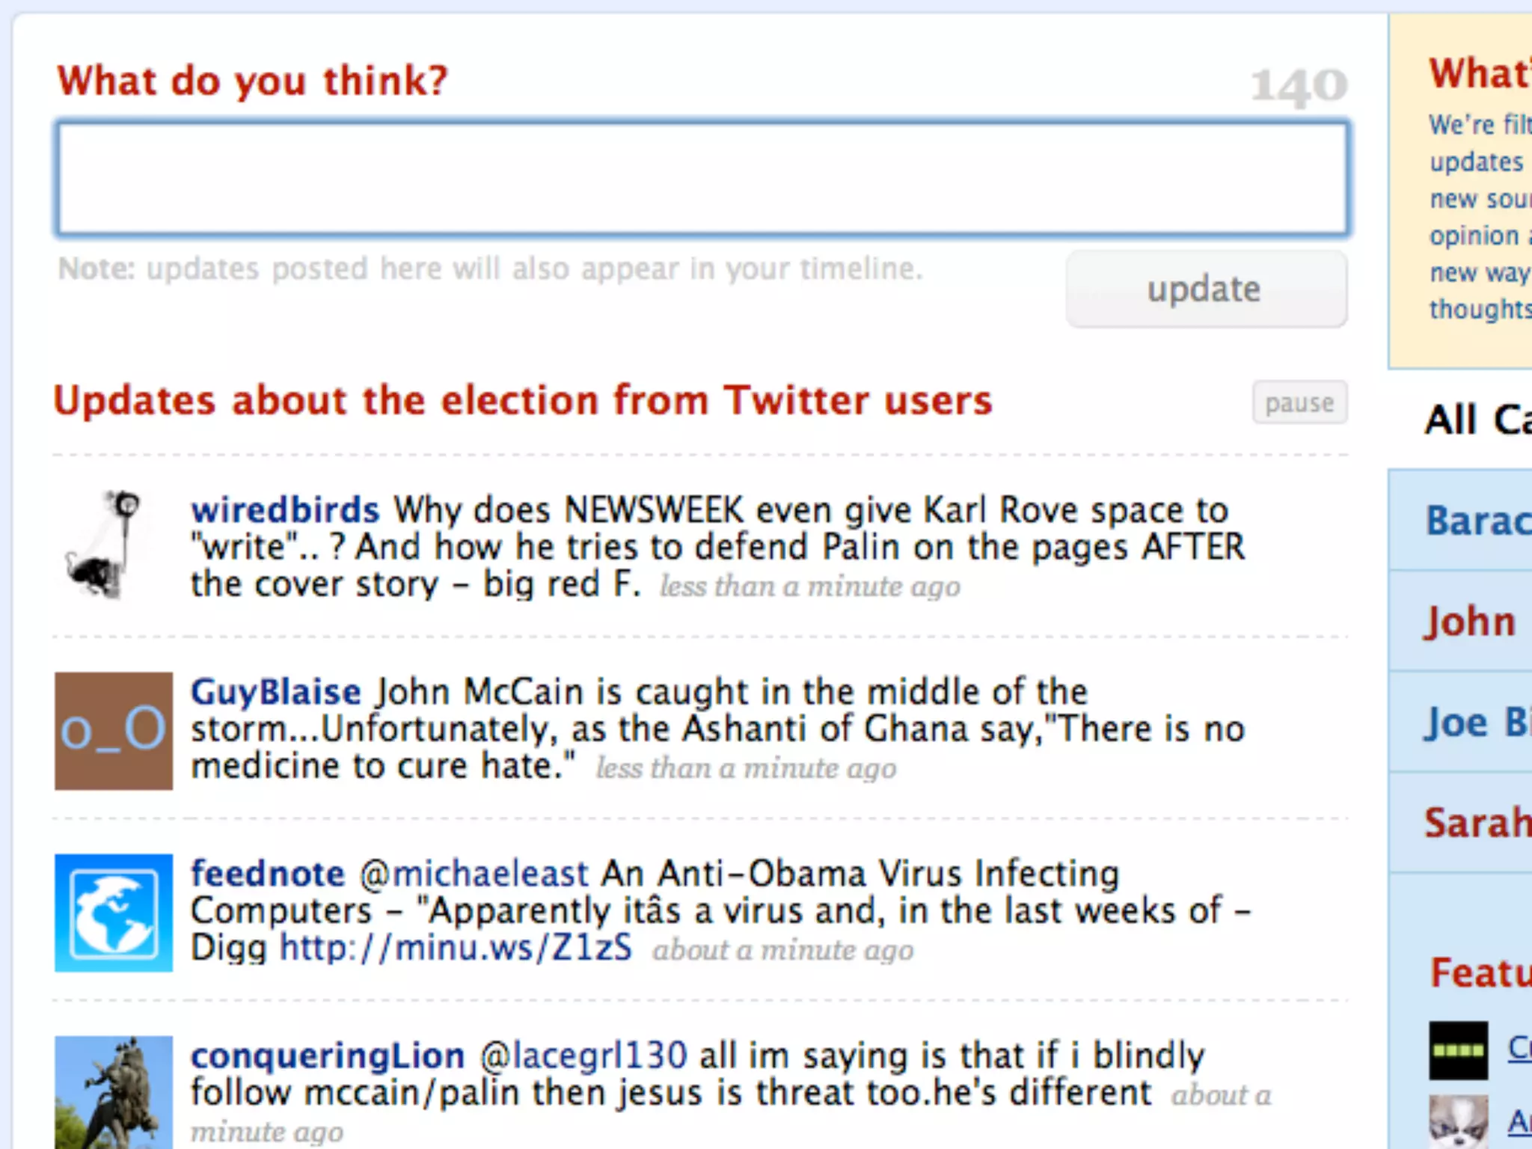This screenshot has height=1149, width=1532.
Task: Type in the What do you think box
Action: (x=702, y=180)
